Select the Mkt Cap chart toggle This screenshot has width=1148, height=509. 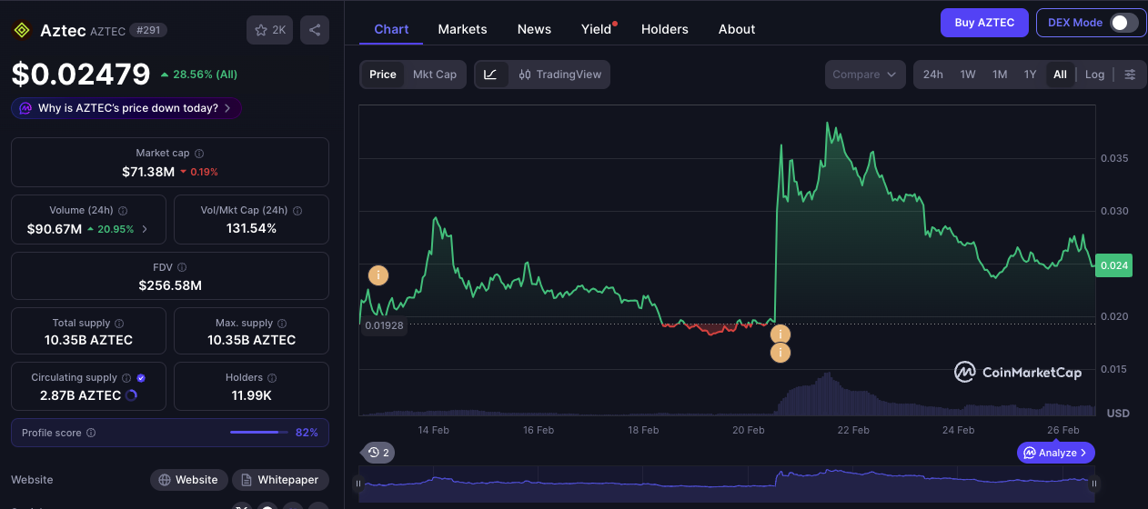(x=435, y=75)
